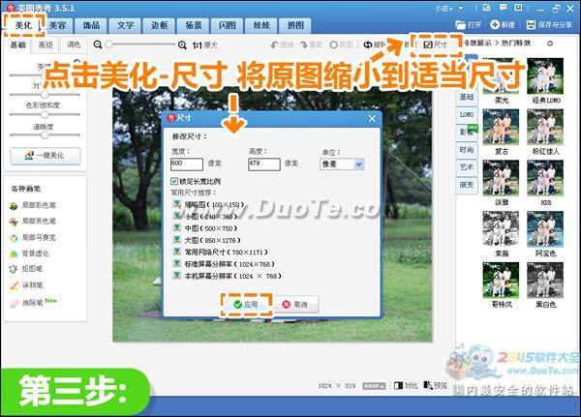Image resolution: width=581 pixels, height=417 pixels.
Task: Select the 局部彩色笔 brush
Action: tap(33, 205)
